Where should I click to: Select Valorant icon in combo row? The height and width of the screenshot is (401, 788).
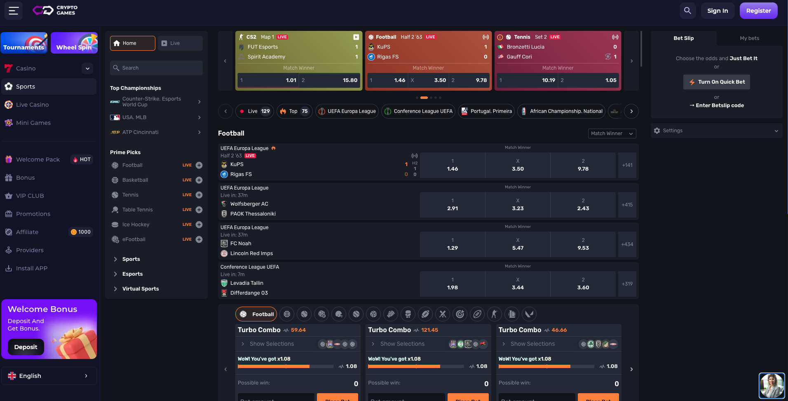(x=529, y=314)
